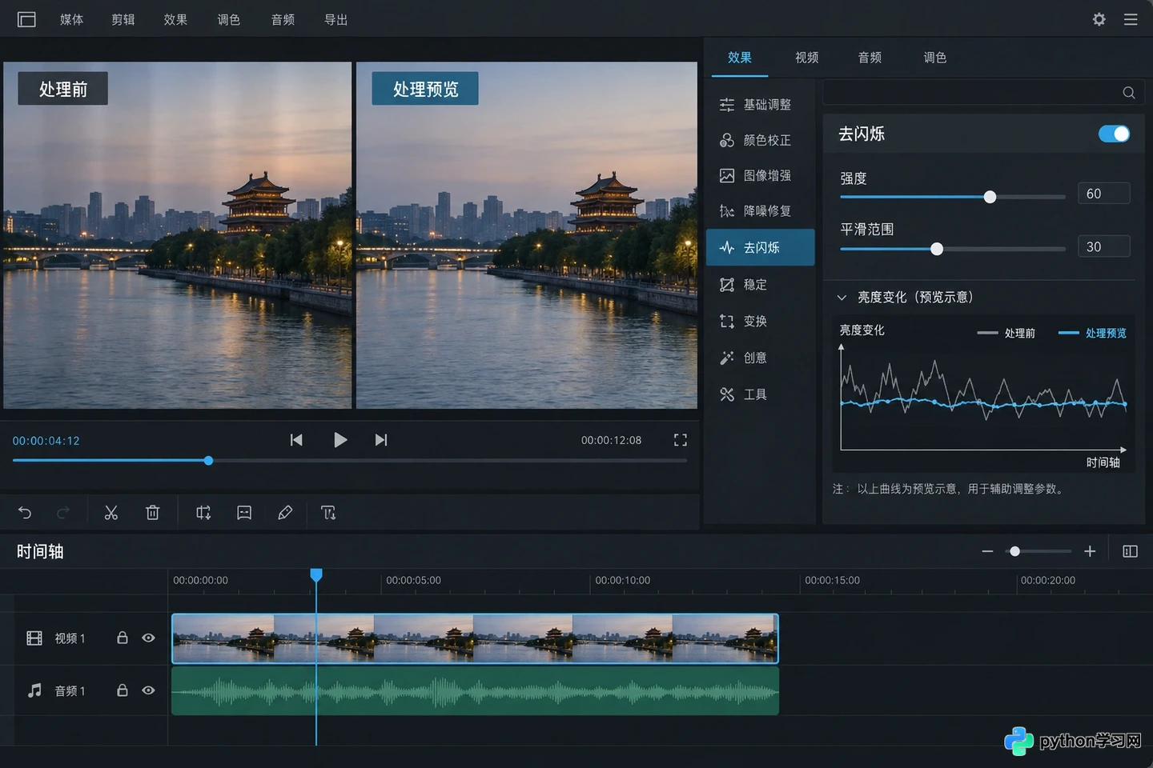Skip to previous frame button
Viewport: 1153px width, 768px height.
pyautogui.click(x=296, y=440)
